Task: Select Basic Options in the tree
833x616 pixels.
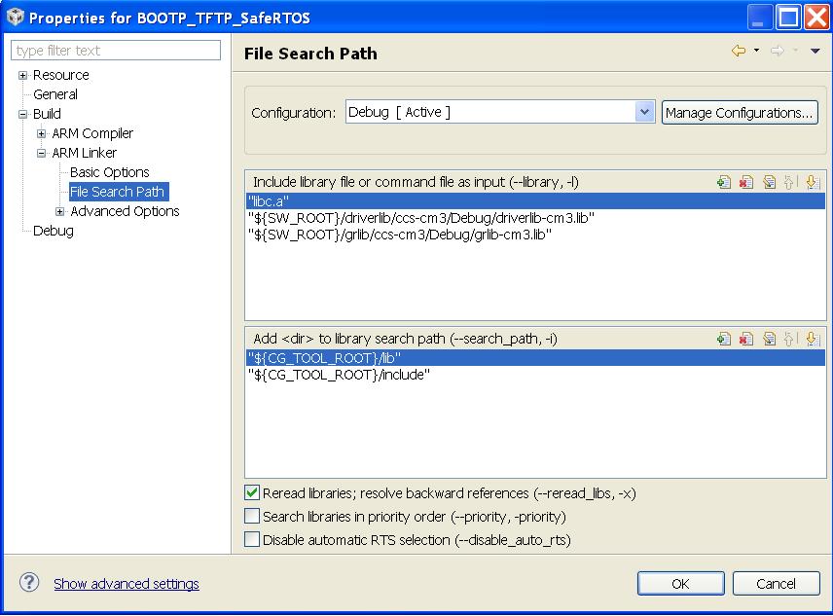Action: pyautogui.click(x=110, y=172)
